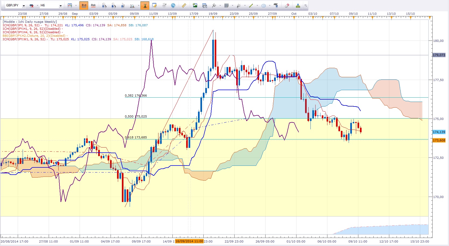Click the 'SA: 174,858' value
Image resolution: width=449 pixels, height=246 pixels.
coord(117,25)
